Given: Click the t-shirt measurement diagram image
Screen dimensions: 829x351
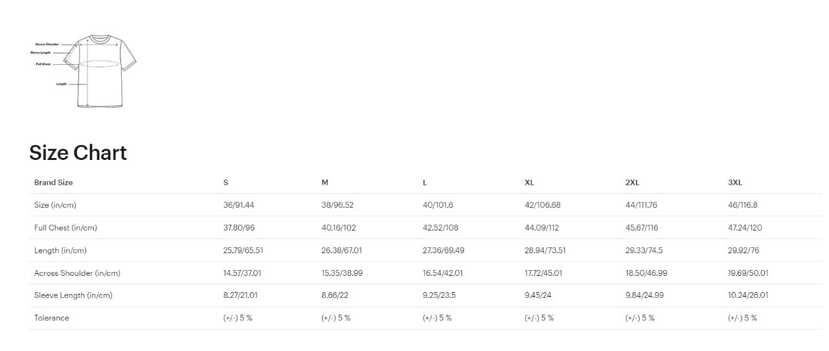Looking at the screenshot, I should click(97, 71).
